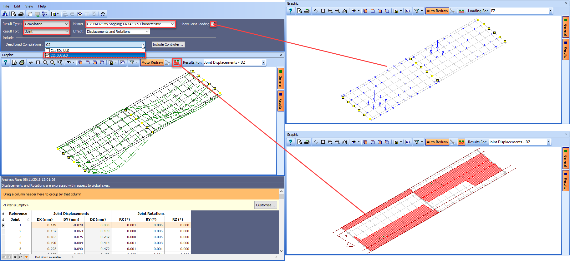Print the Loading For graphic
570x261 pixels.
307,11
